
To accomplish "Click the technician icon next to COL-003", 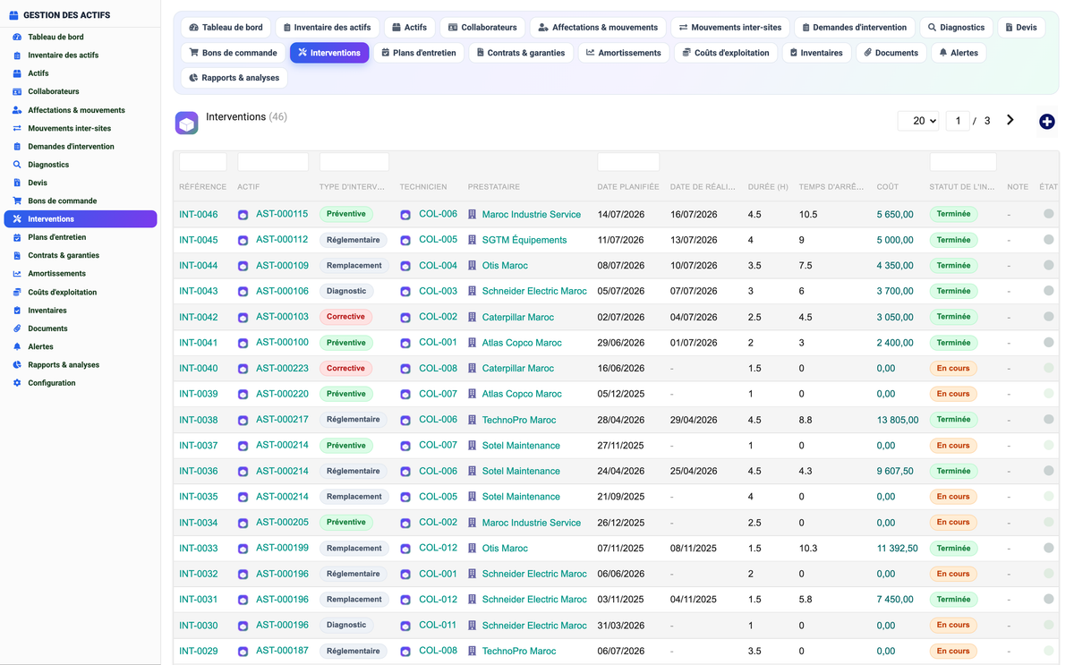I will [x=405, y=292].
